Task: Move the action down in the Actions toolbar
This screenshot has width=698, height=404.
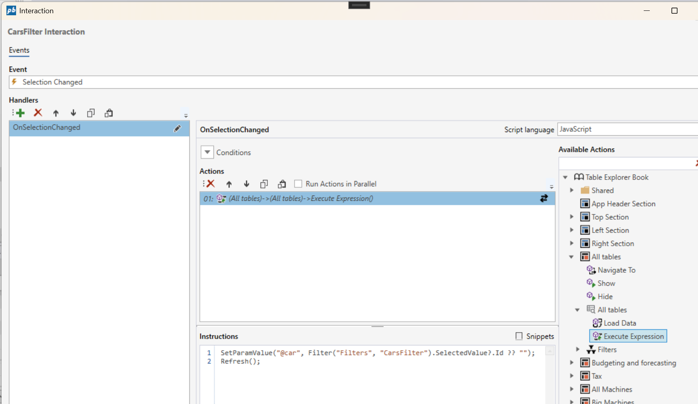Action: pos(246,184)
